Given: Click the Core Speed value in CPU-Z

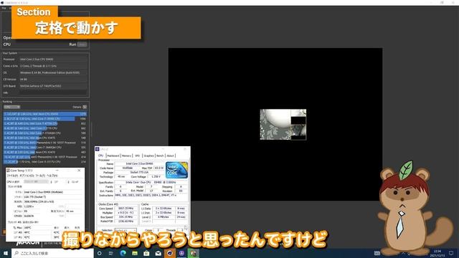Looking at the screenshot, I should click(126, 209).
